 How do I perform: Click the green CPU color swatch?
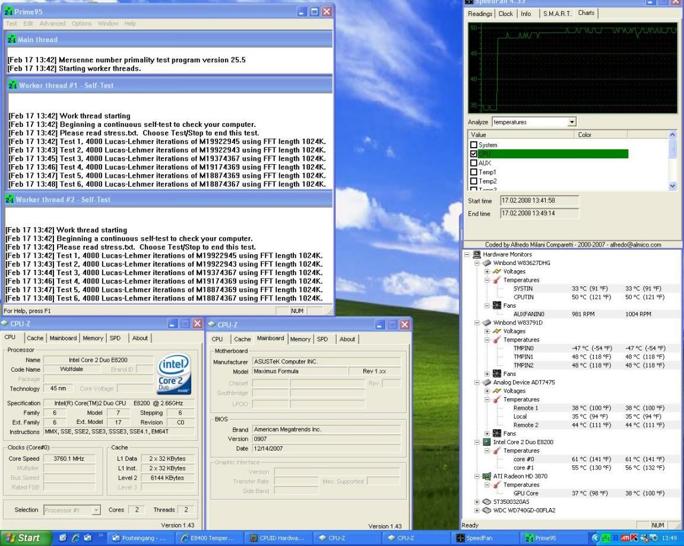pyautogui.click(x=553, y=154)
